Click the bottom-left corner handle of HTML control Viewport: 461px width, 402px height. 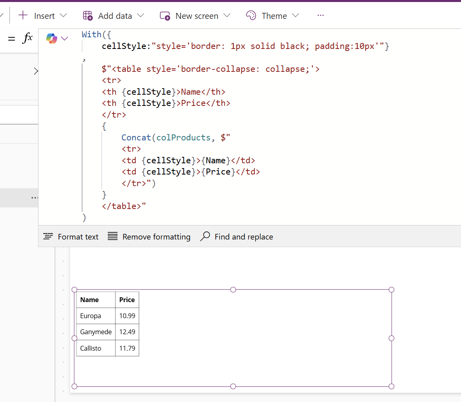pyautogui.click(x=75, y=386)
